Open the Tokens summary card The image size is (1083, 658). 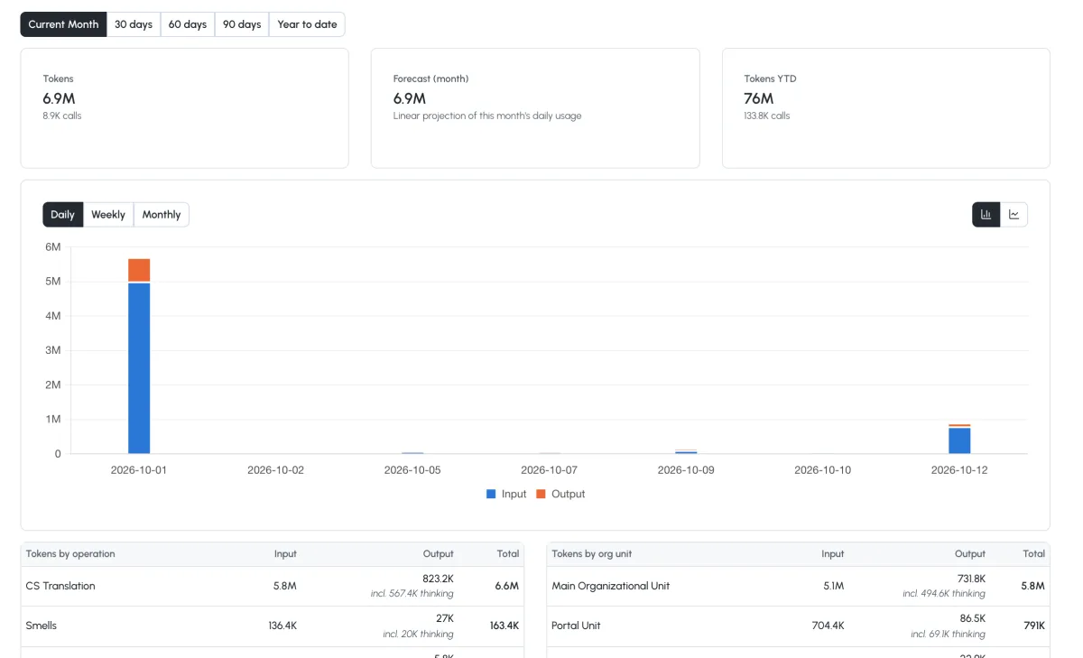[x=184, y=108]
